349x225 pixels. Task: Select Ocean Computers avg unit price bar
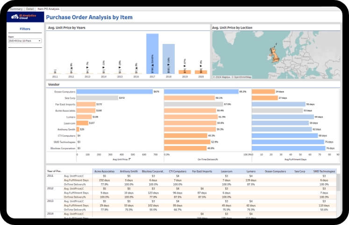click(114, 92)
